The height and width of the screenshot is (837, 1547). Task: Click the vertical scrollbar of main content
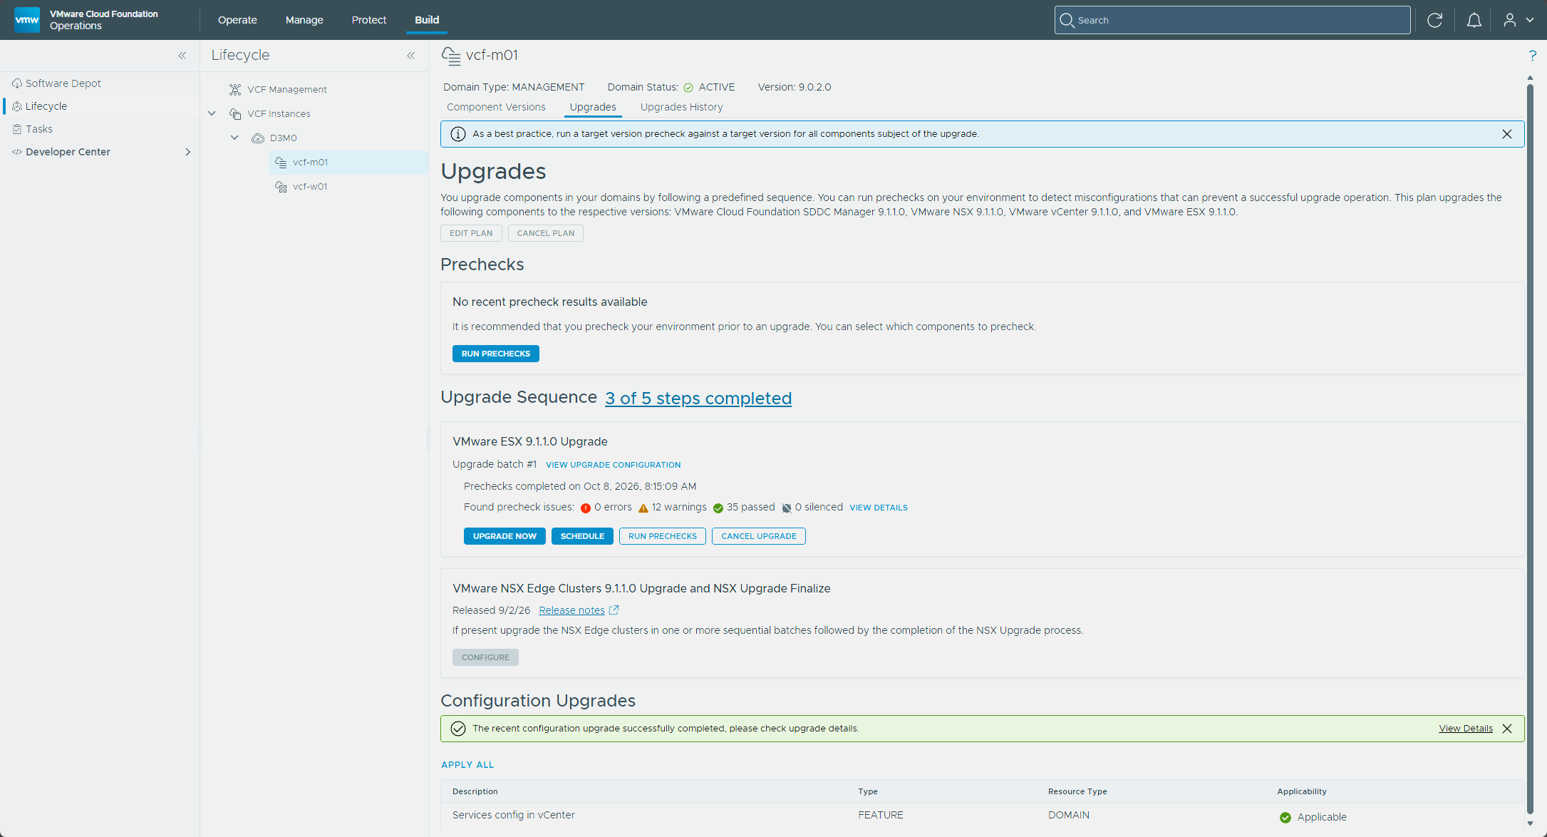pyautogui.click(x=1530, y=449)
